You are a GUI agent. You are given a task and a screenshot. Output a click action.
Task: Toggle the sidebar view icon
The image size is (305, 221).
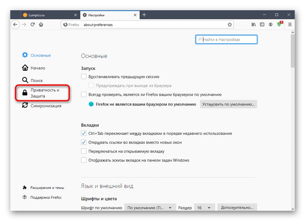262,25
